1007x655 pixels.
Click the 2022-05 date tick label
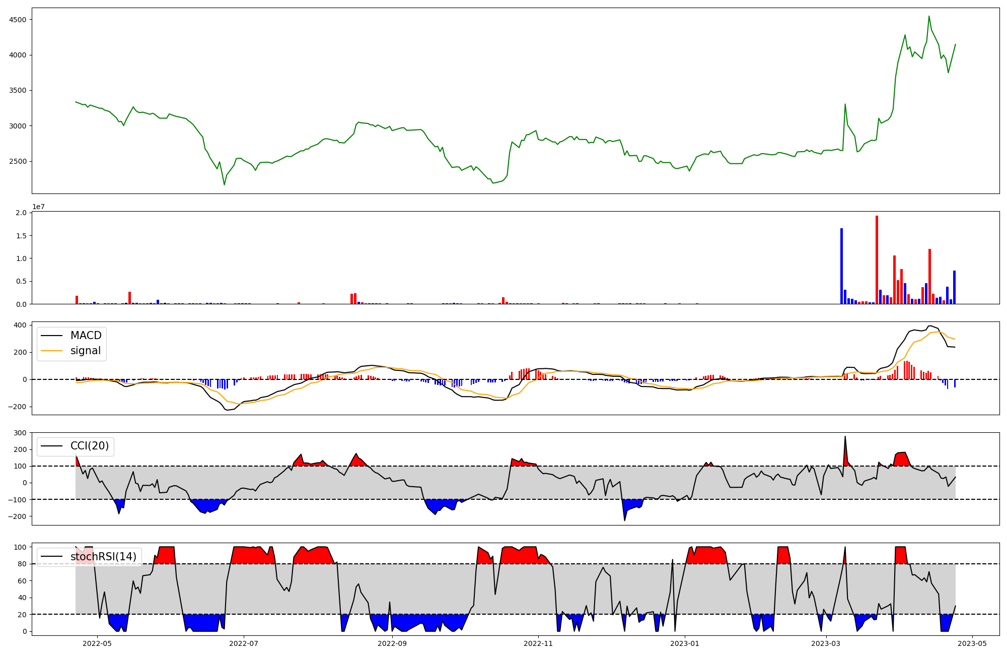(97, 643)
